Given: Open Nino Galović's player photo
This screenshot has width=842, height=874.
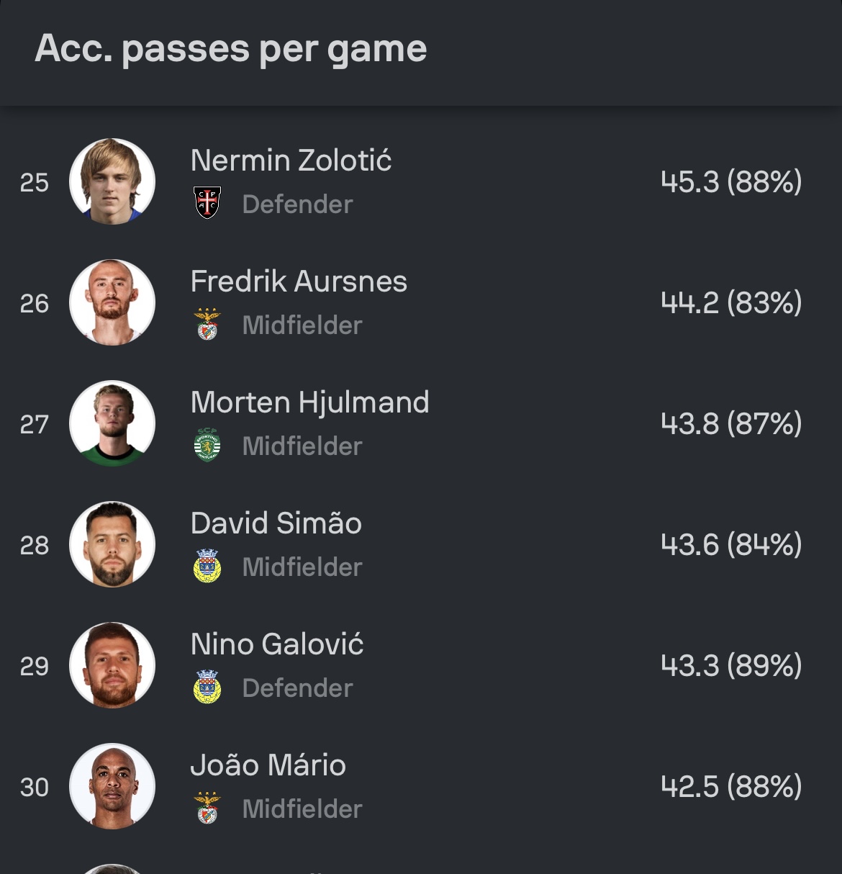Looking at the screenshot, I should tap(112, 665).
